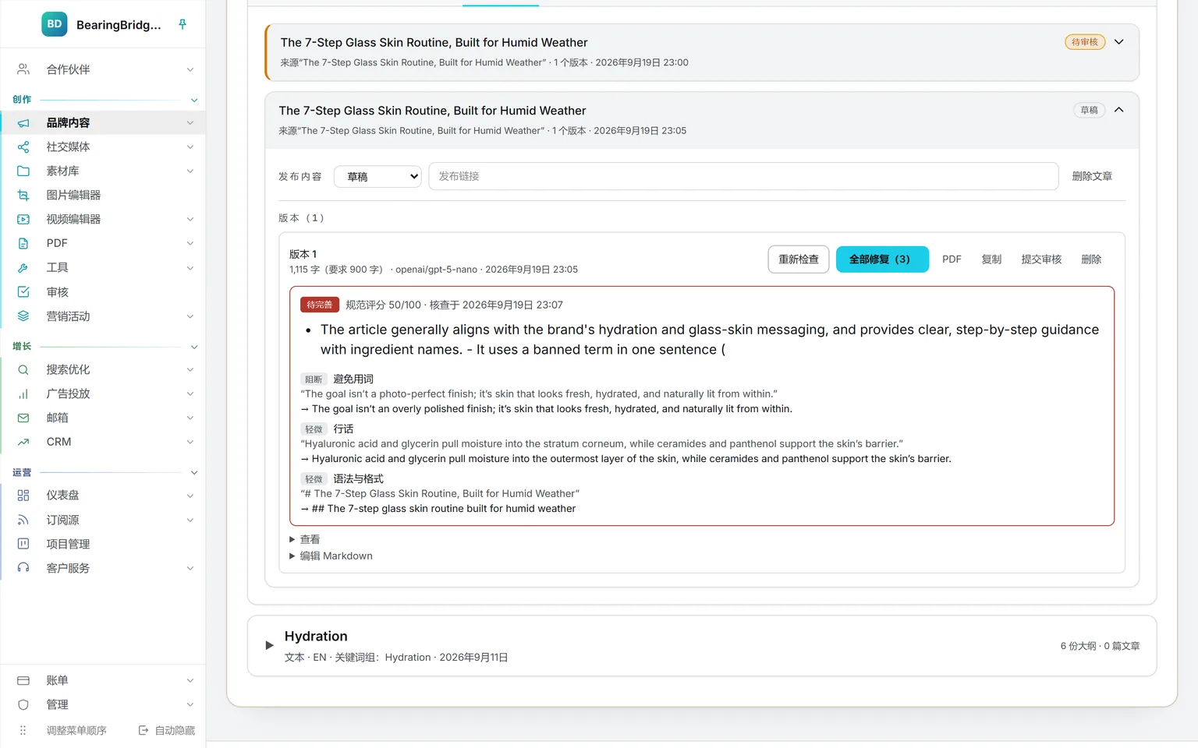Expand the 待审核 article card chevron

tap(1119, 42)
